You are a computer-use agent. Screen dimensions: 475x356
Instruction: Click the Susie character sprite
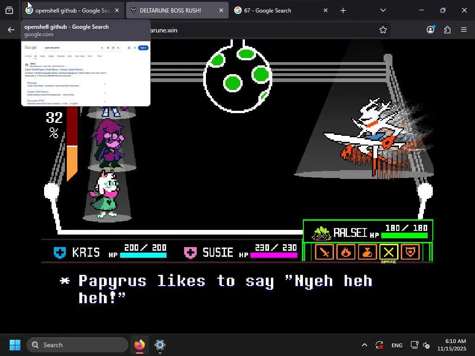click(x=109, y=143)
